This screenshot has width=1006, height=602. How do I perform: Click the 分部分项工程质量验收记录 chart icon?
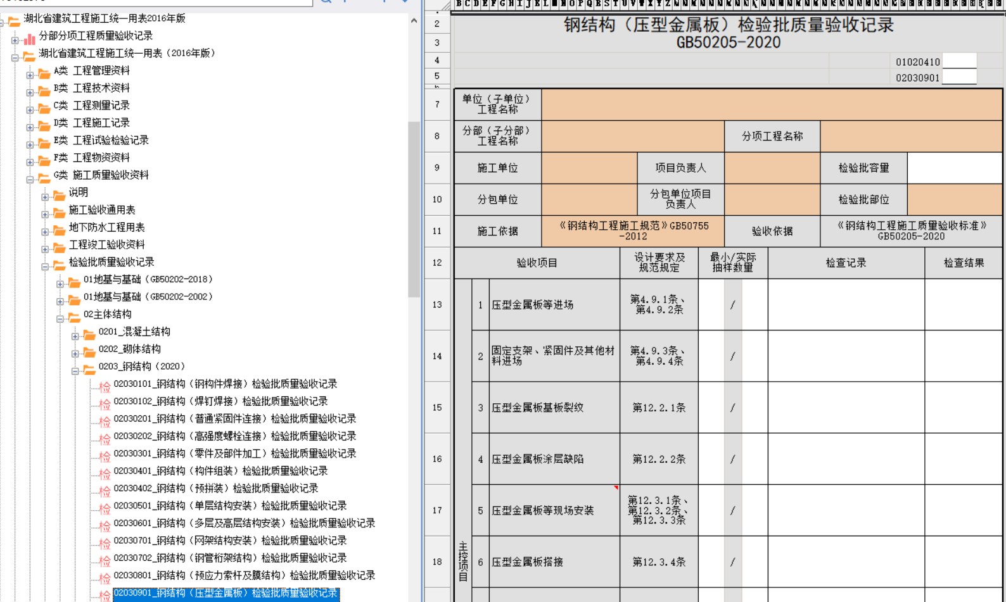coord(29,39)
